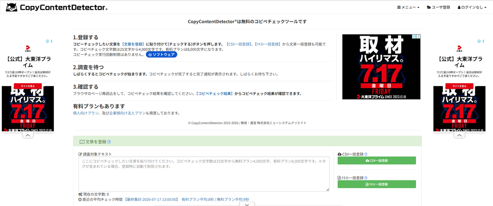This screenshot has width=493, height=206.
Task: Open the right side ad options dots
Action: [x=483, y=41]
